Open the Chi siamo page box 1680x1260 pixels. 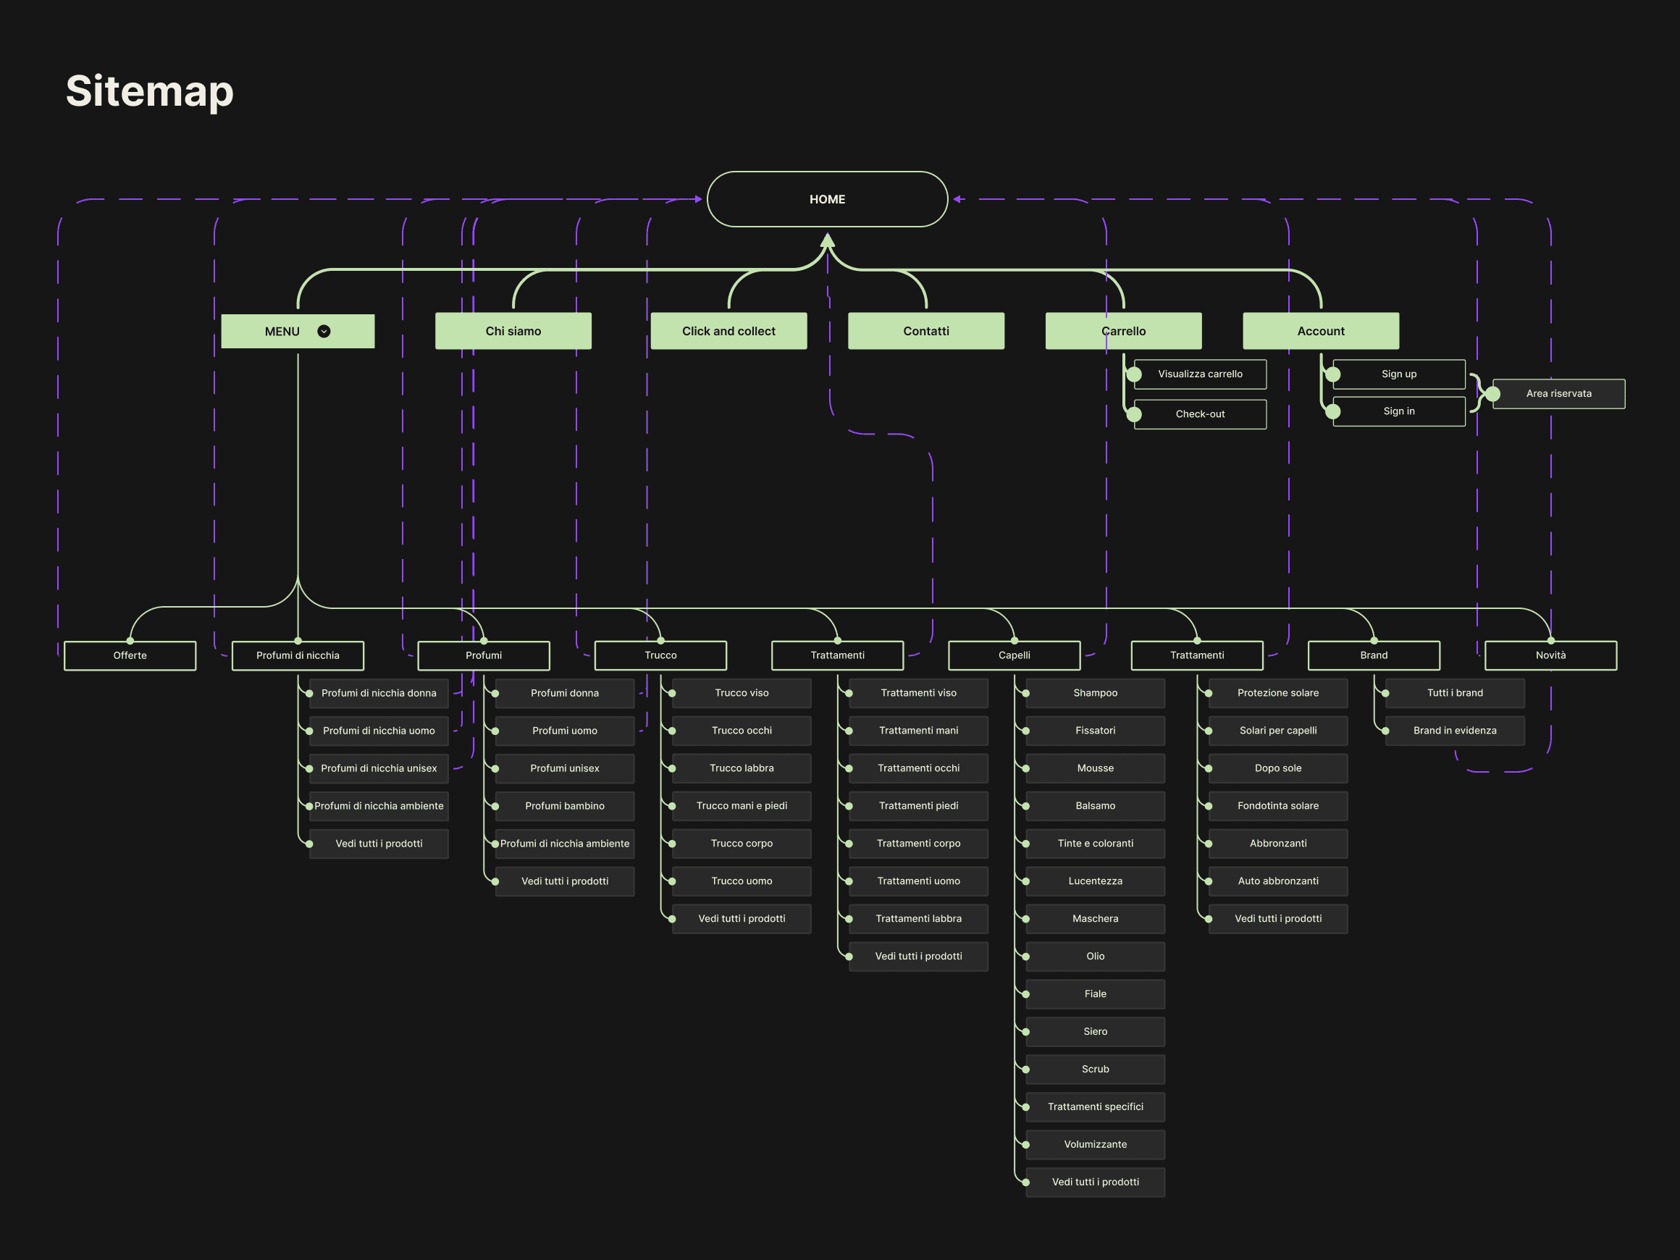click(513, 331)
